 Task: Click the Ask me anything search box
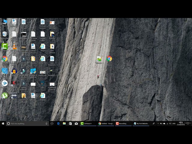(27, 124)
